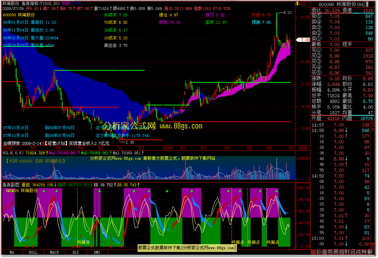Switch to the MACD indicator tab
378x258 pixels.
(x=55, y=252)
